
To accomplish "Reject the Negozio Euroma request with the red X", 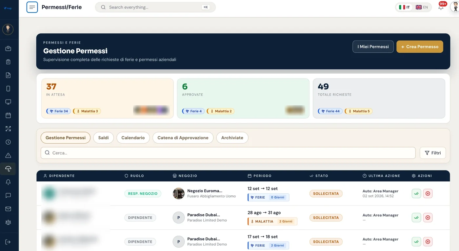I will (x=428, y=193).
